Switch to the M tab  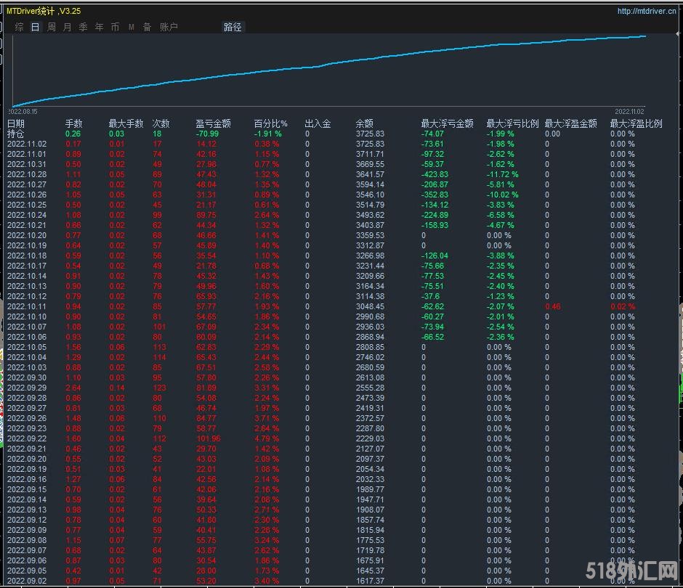(131, 27)
